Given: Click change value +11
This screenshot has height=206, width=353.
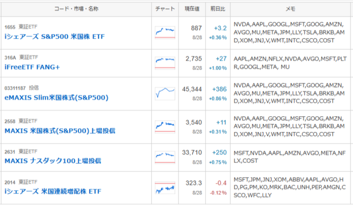Looking at the screenshot, I should pyautogui.click(x=221, y=122).
